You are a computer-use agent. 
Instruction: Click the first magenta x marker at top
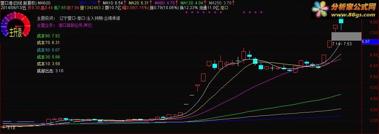coord(186,12)
